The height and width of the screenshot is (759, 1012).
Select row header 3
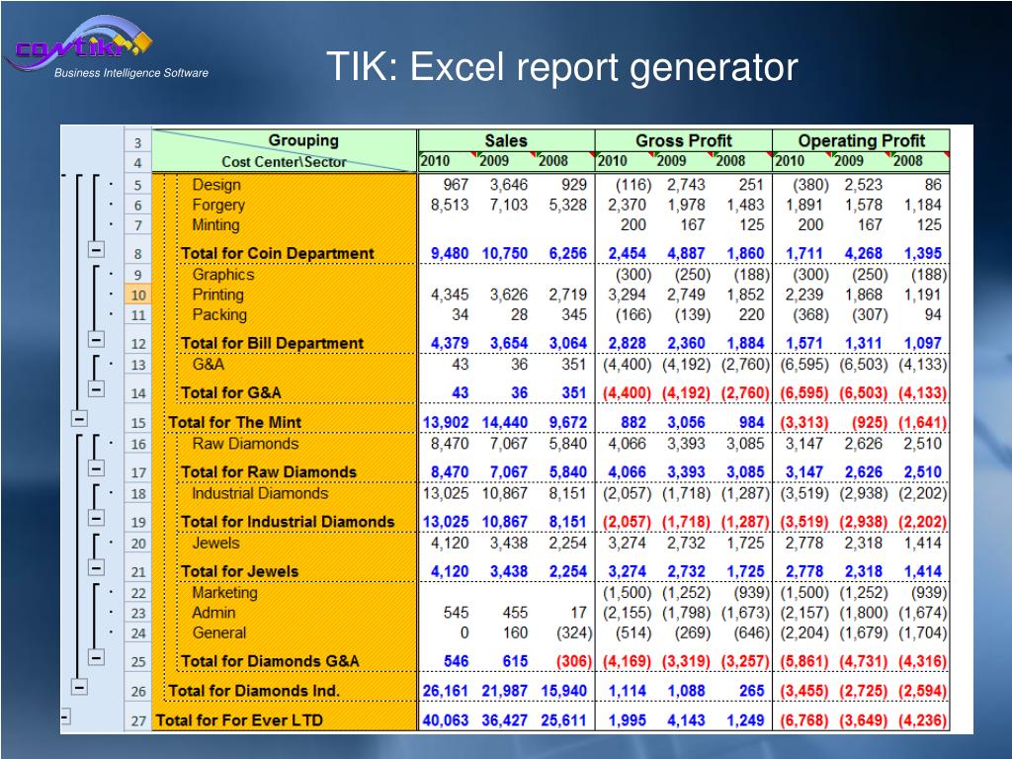coord(137,142)
